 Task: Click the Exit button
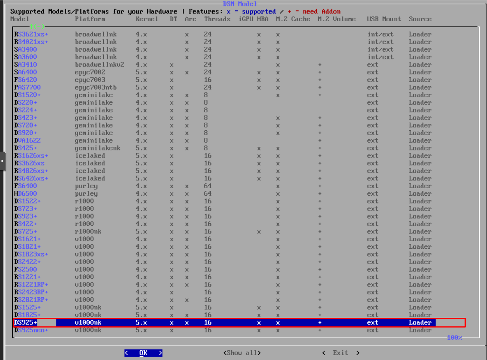point(340,353)
